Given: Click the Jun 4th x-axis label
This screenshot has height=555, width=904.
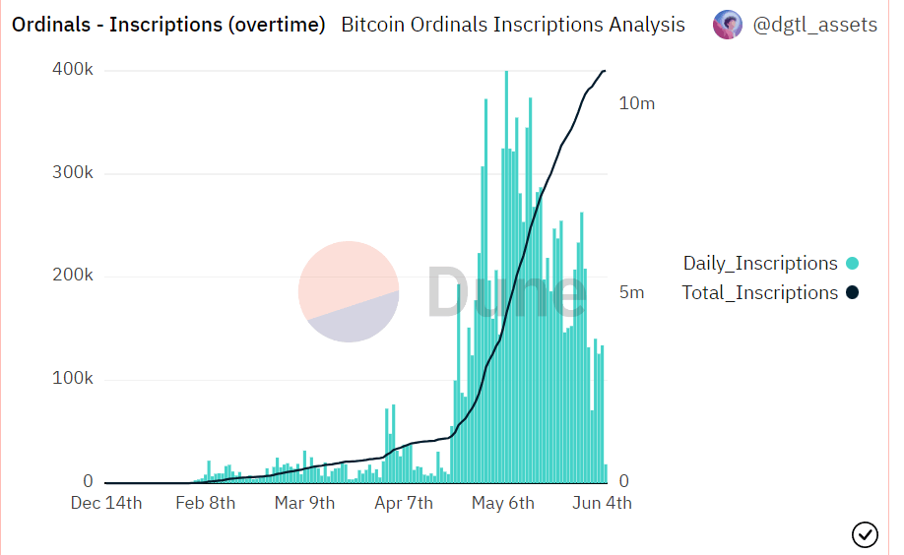Looking at the screenshot, I should pyautogui.click(x=602, y=503).
